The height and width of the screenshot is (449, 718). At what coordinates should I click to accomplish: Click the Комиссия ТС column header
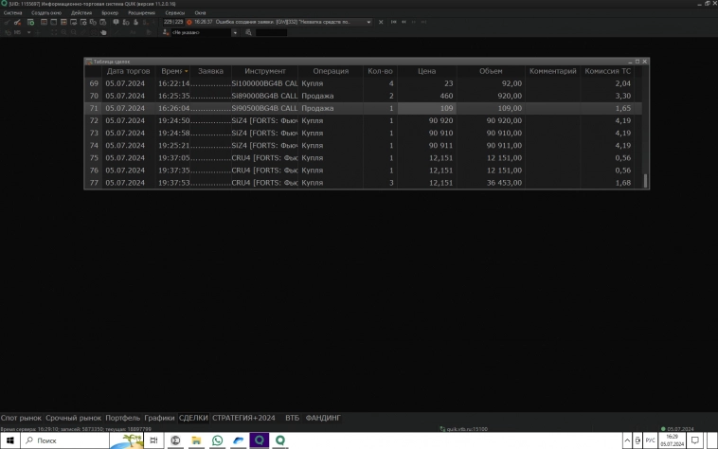[x=607, y=71]
